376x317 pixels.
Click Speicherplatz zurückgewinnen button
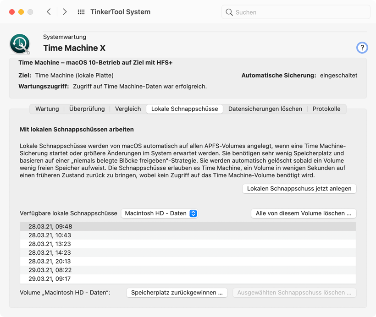pyautogui.click(x=177, y=293)
